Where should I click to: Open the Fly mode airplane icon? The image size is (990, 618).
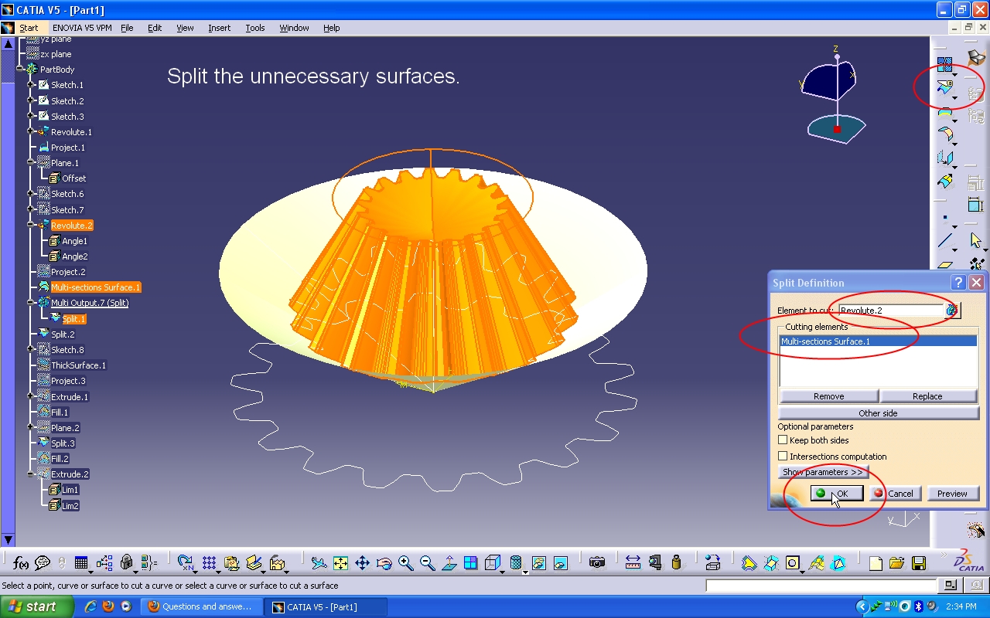tap(319, 563)
